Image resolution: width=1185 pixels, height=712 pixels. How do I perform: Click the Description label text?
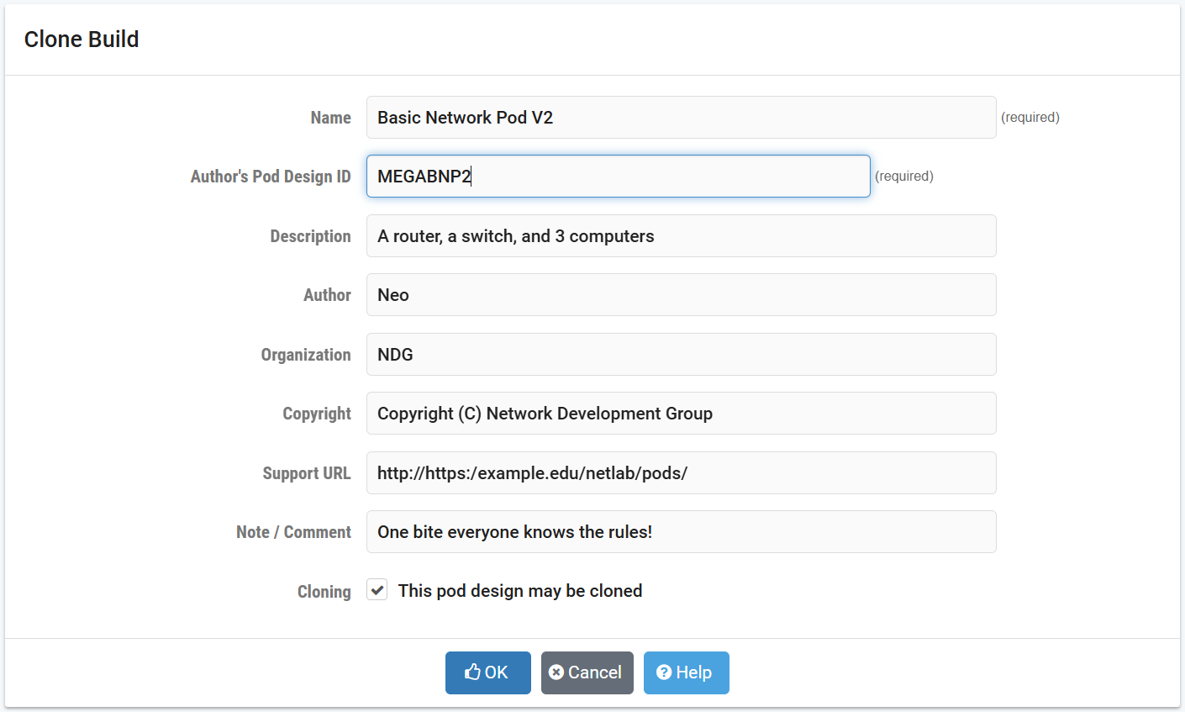310,236
